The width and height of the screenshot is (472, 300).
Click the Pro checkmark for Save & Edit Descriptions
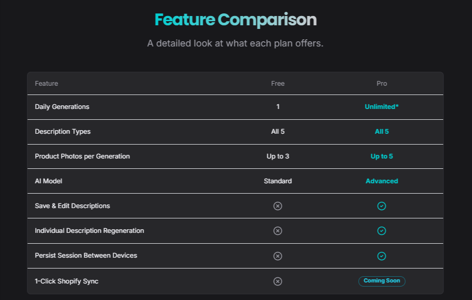[382, 206]
